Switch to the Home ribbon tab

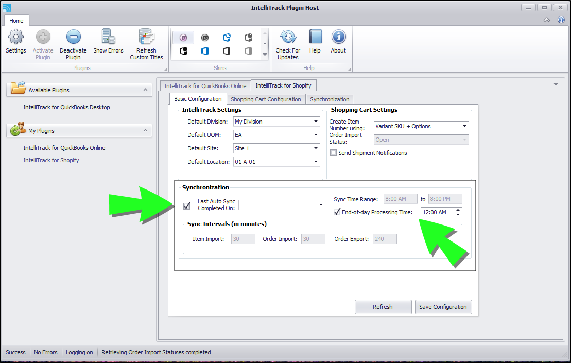coord(16,21)
